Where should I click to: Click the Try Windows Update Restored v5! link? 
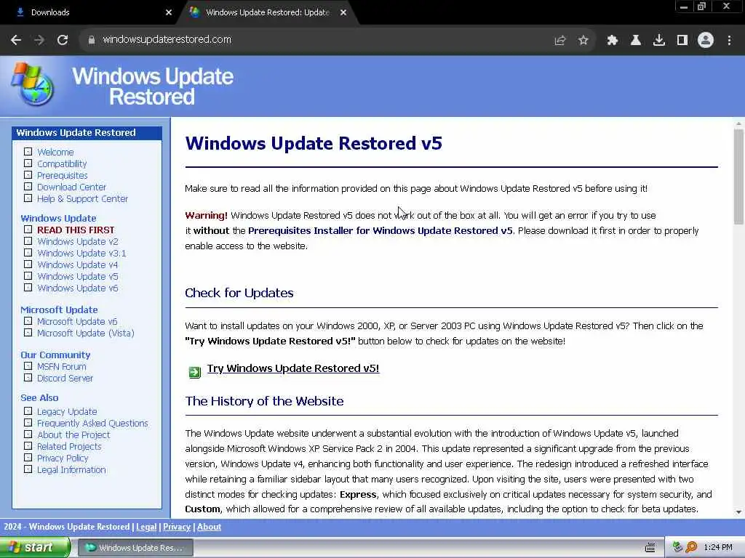[x=293, y=368]
